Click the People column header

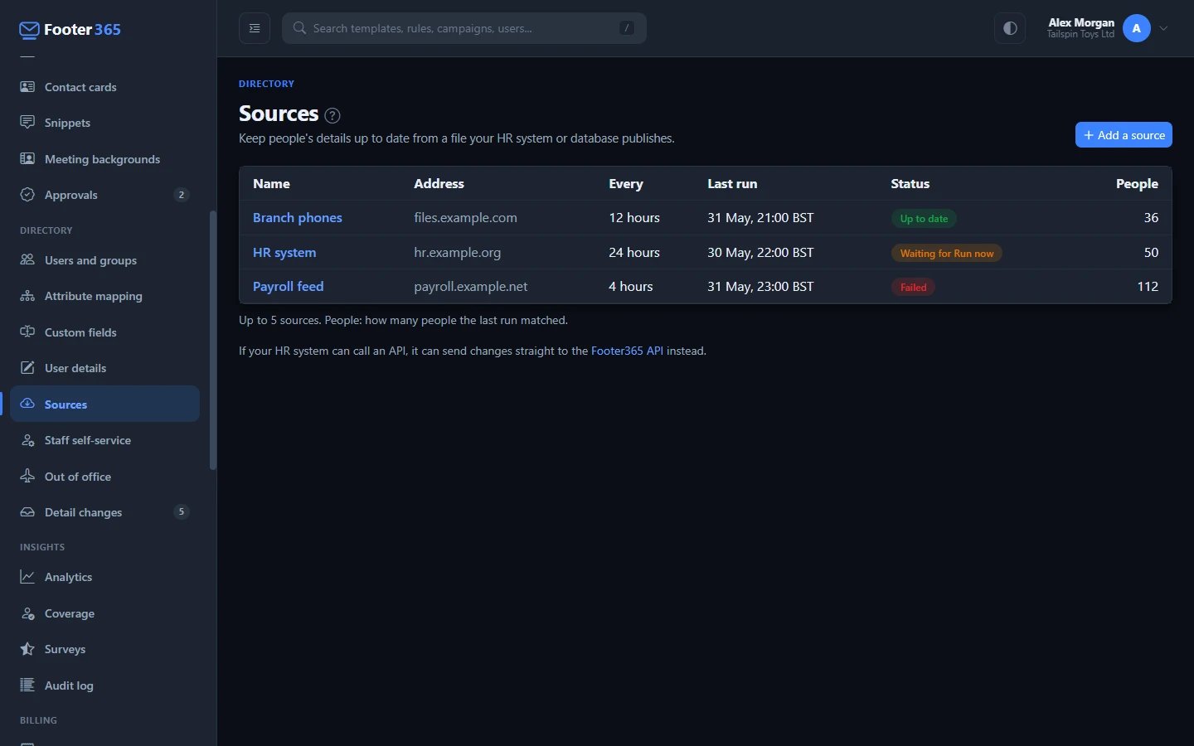[x=1137, y=183]
